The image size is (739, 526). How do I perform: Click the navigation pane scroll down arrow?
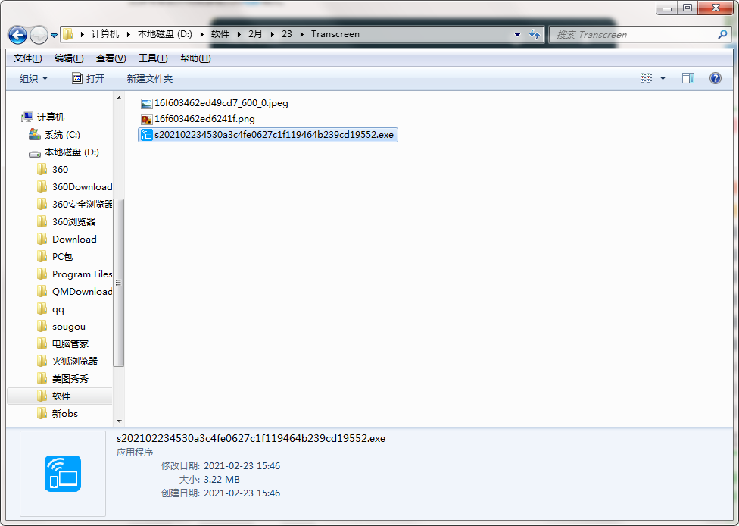coord(119,421)
